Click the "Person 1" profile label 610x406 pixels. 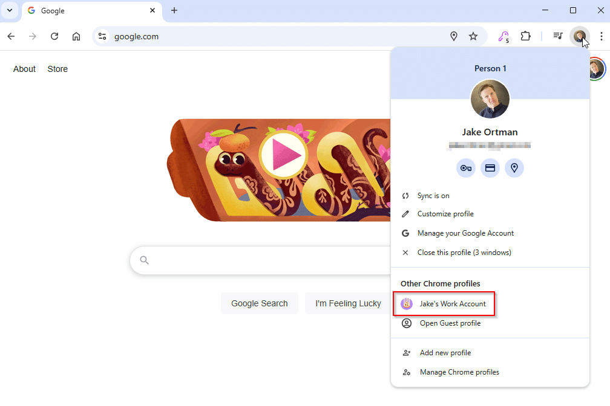[490, 69]
